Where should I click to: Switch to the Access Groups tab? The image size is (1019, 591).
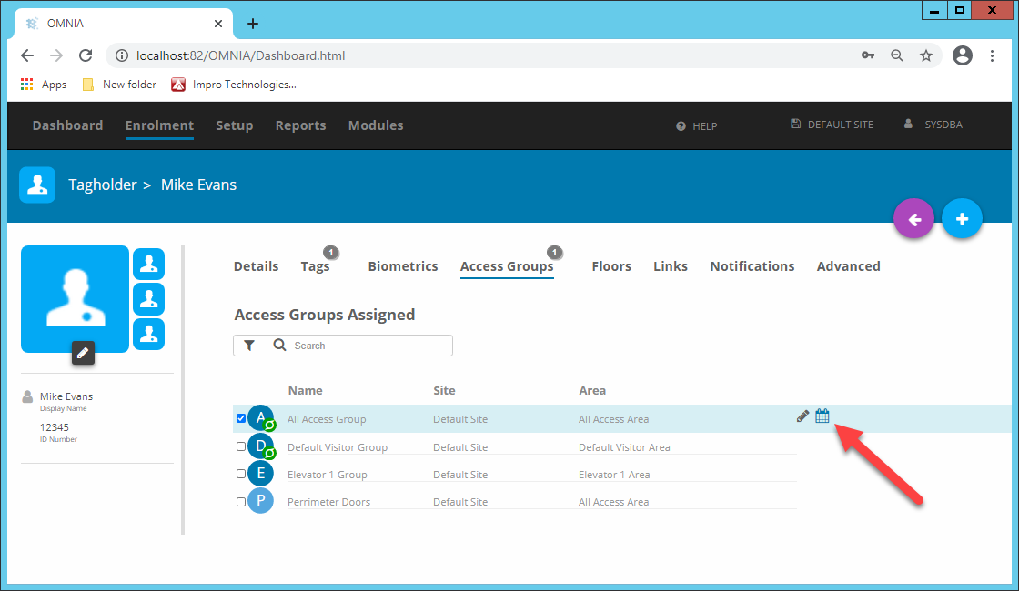coord(507,266)
